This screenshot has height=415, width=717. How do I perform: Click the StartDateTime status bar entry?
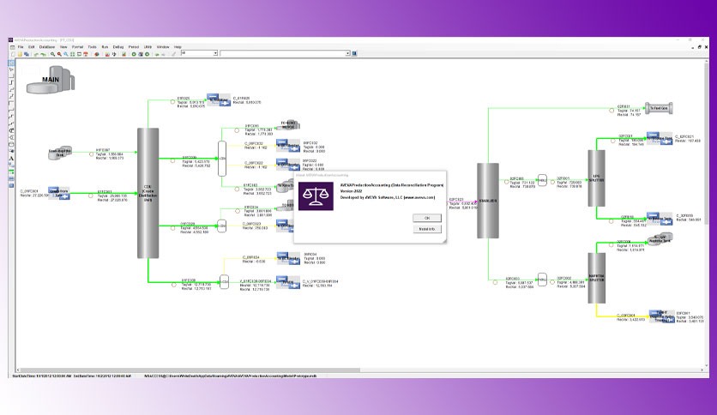42,376
